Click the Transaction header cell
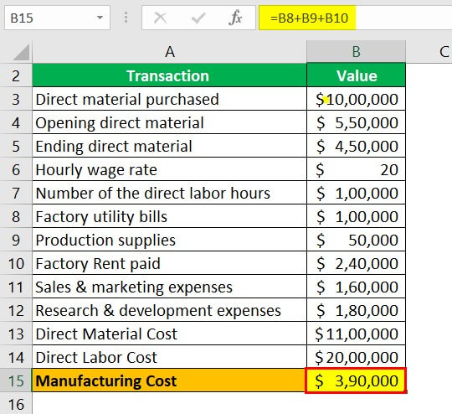 [x=169, y=75]
